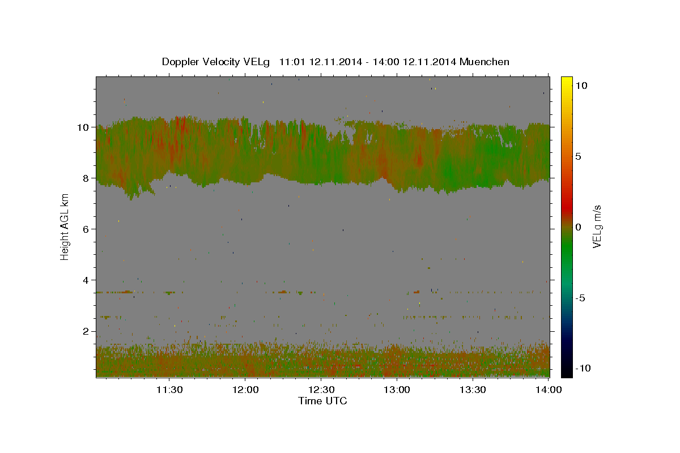Click the colorbar value label 0
The image size is (680, 453).
point(579,227)
